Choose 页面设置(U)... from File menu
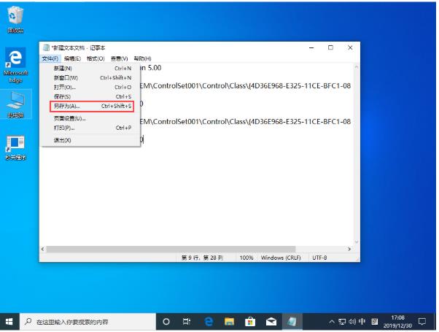The image size is (439, 332). pyautogui.click(x=90, y=119)
